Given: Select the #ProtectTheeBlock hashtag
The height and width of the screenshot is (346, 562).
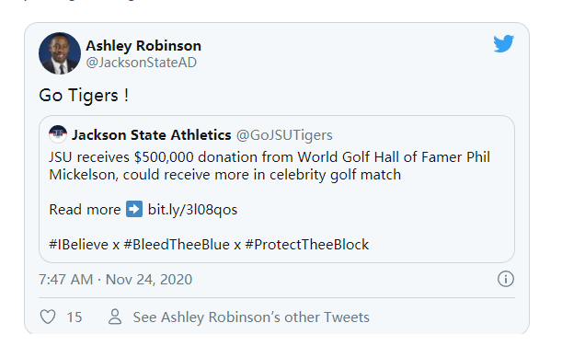Looking at the screenshot, I should click(x=307, y=245).
